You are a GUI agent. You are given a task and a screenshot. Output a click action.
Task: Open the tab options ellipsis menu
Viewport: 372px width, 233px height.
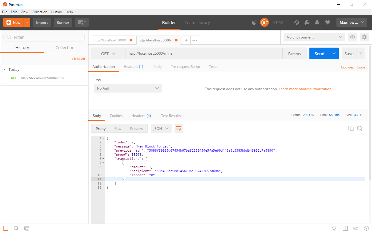(195, 40)
